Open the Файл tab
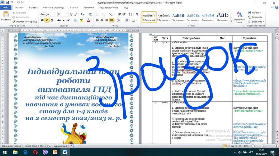The width and height of the screenshot is (279, 156). point(6,8)
